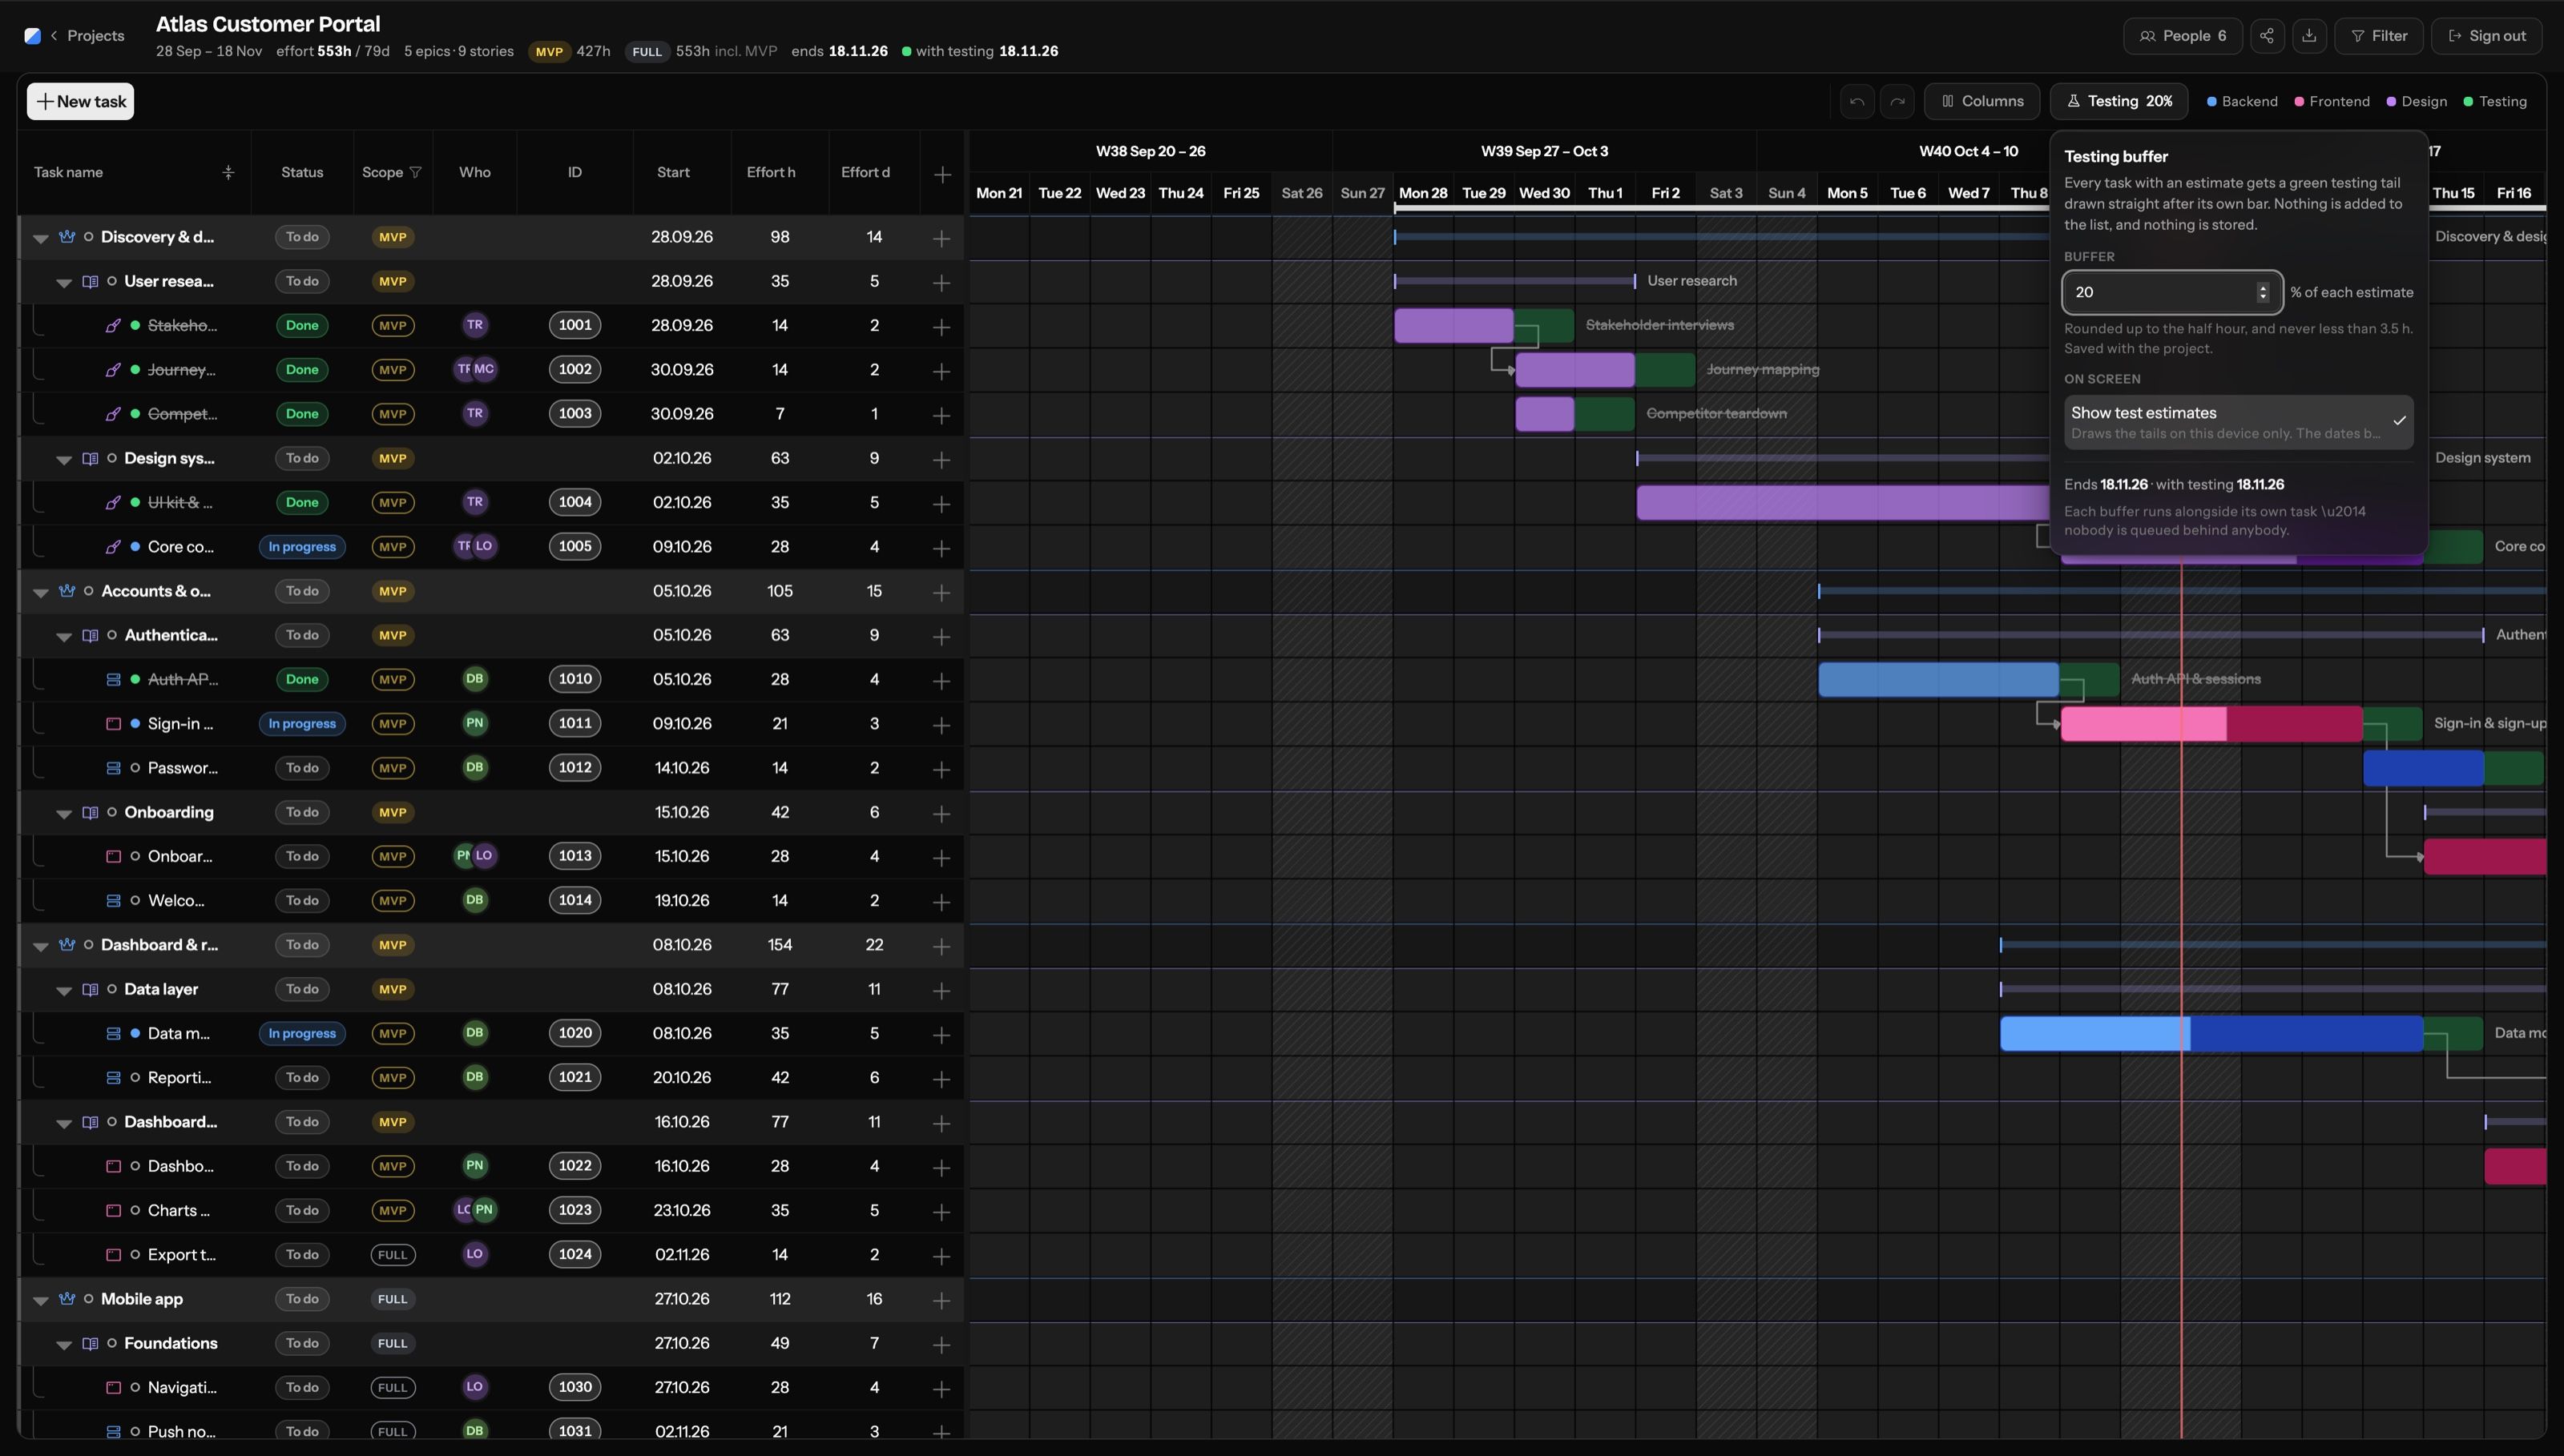Toggle Show test estimates option

pos(2239,422)
